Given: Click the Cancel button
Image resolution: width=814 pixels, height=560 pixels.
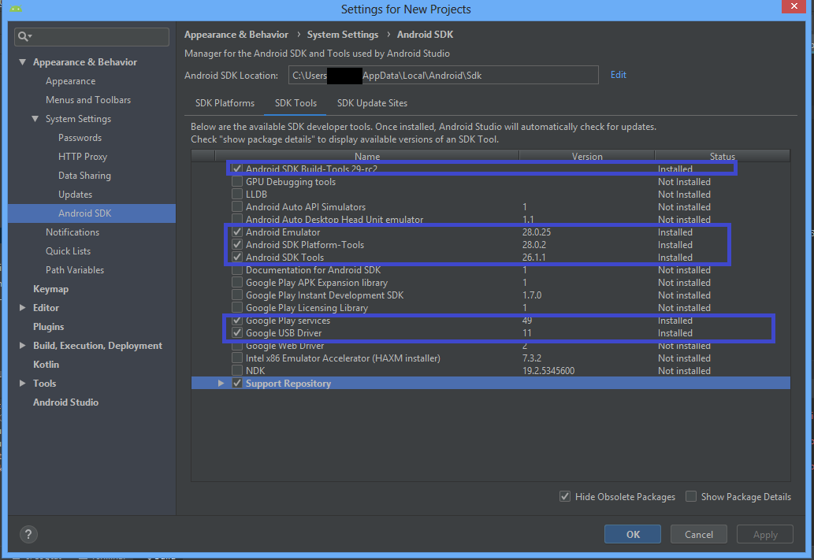Looking at the screenshot, I should [699, 534].
